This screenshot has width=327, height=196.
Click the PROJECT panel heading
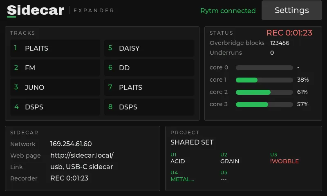point(185,132)
